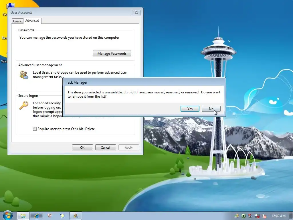The image size is (293, 220).
Task: Click the 'Passwords' group label
Action: click(x=26, y=30)
